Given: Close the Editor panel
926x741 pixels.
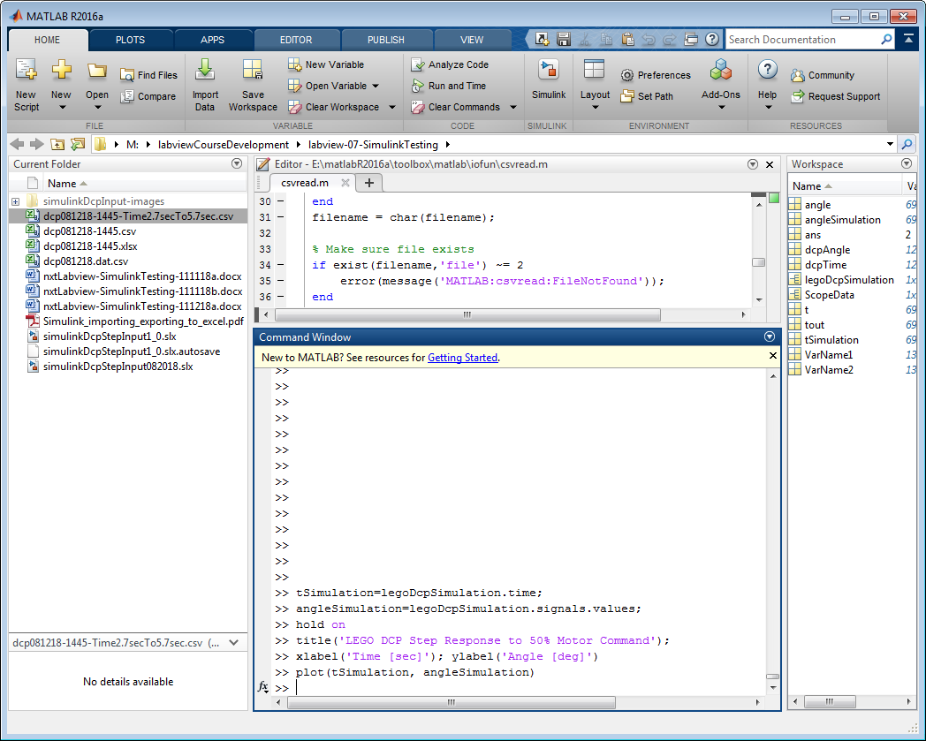Looking at the screenshot, I should click(770, 164).
